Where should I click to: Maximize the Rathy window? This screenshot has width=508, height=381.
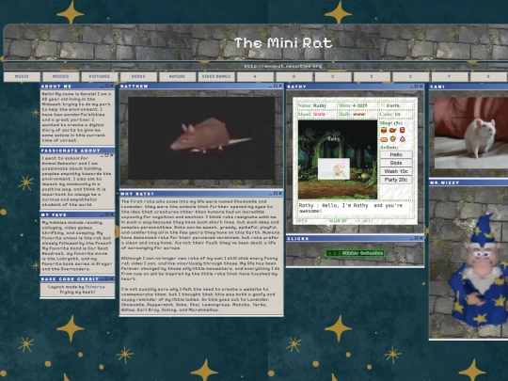pyautogui.click(x=416, y=87)
